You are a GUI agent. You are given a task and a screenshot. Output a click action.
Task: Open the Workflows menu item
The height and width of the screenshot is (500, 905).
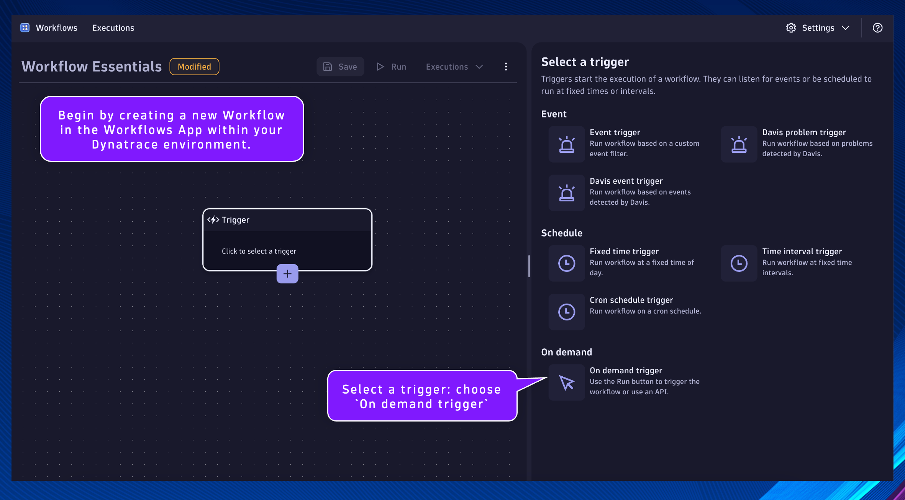[56, 28]
